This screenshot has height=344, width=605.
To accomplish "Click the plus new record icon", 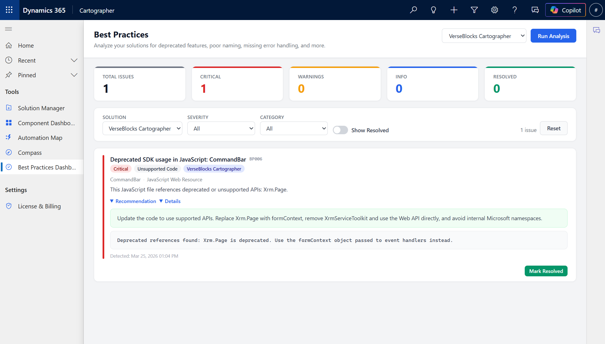I will [454, 10].
